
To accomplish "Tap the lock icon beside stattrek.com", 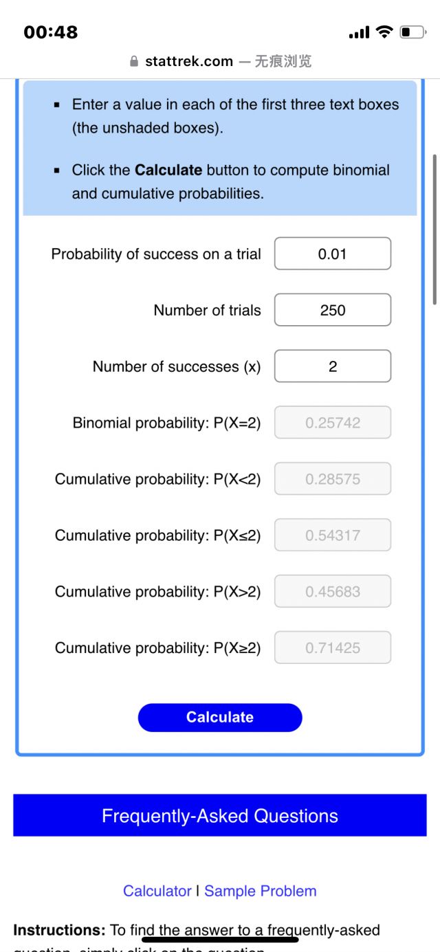I will (134, 62).
